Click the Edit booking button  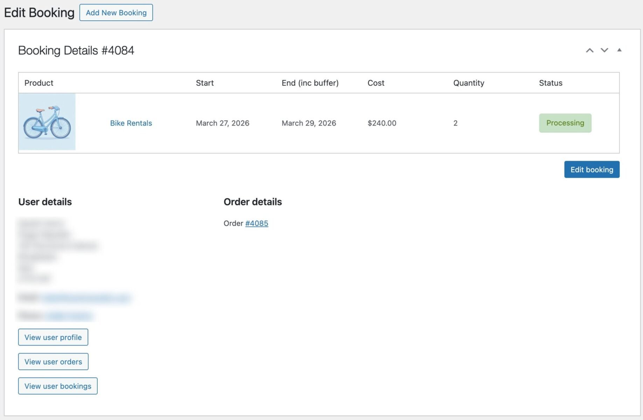pyautogui.click(x=592, y=169)
